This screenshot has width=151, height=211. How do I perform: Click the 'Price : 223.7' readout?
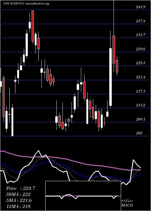pyautogui.click(x=21, y=188)
